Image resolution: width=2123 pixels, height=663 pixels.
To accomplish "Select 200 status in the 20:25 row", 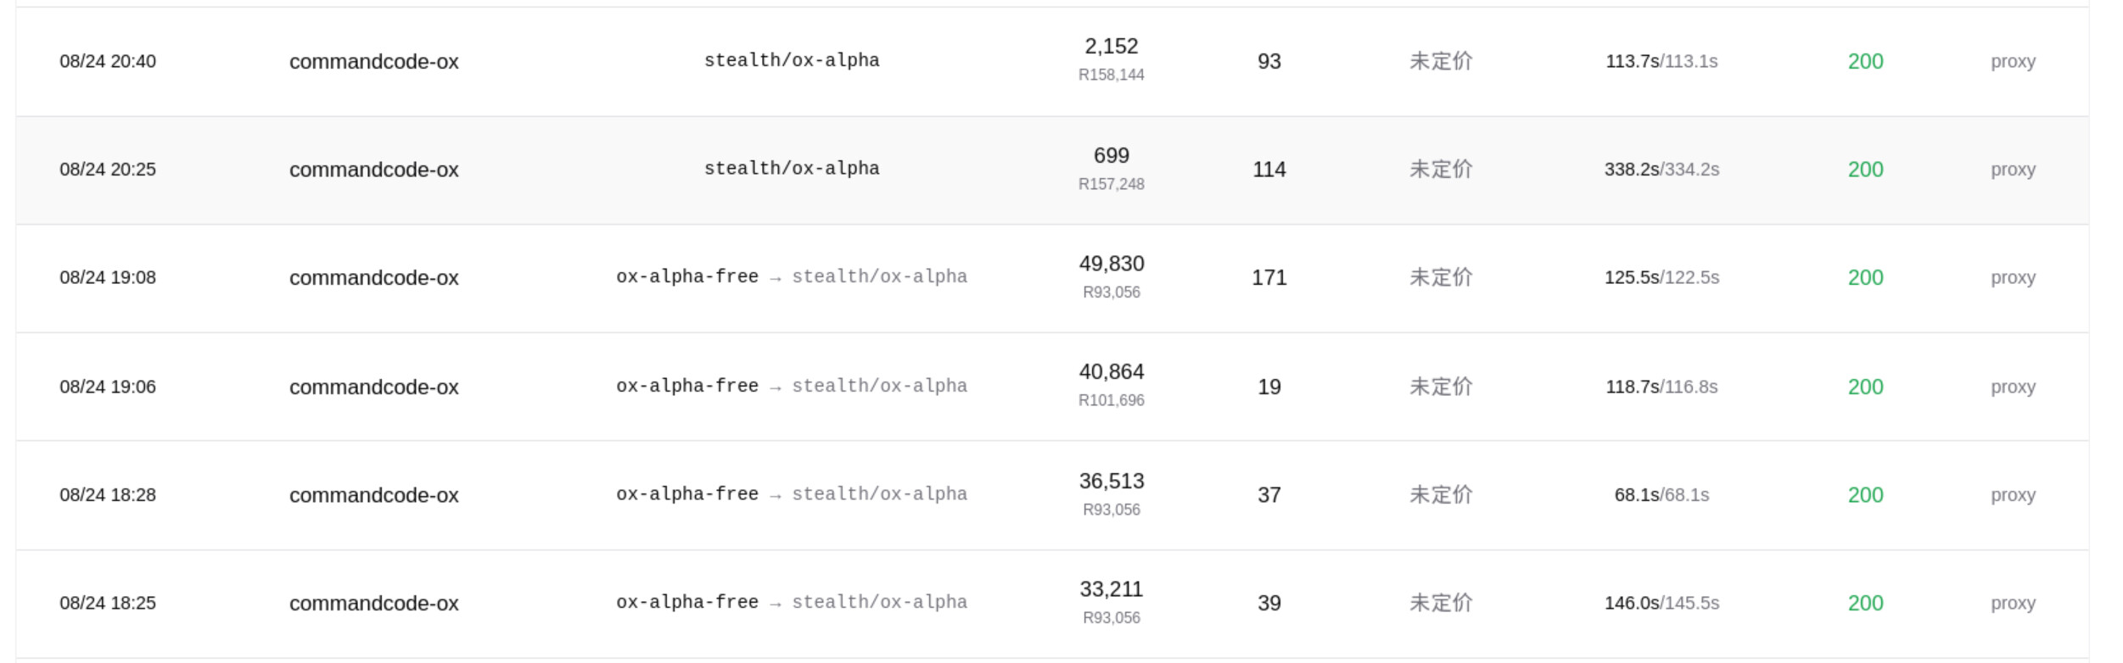I will [x=1865, y=170].
